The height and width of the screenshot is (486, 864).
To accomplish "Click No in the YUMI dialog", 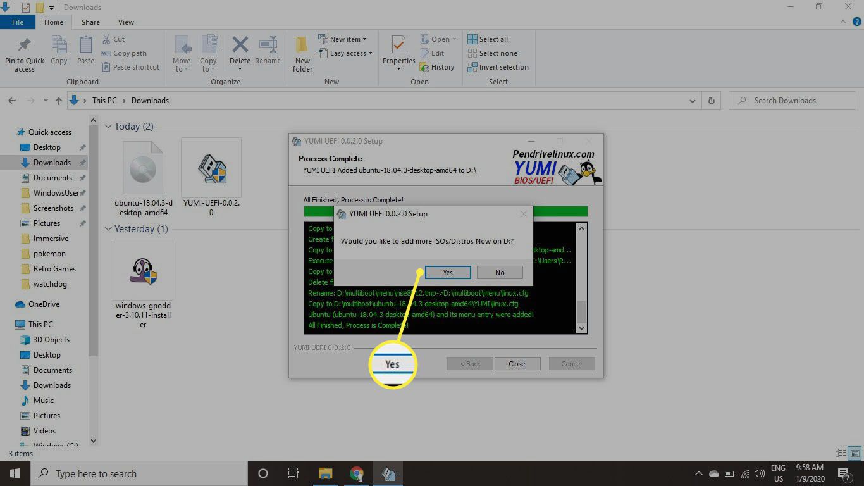I will [500, 273].
